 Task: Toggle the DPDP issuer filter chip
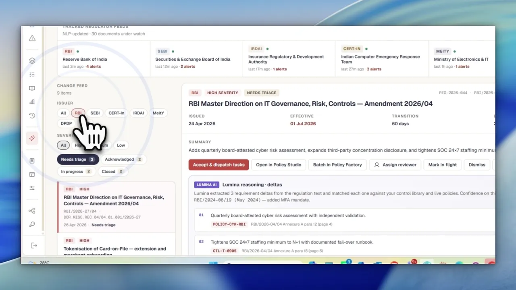pos(66,124)
